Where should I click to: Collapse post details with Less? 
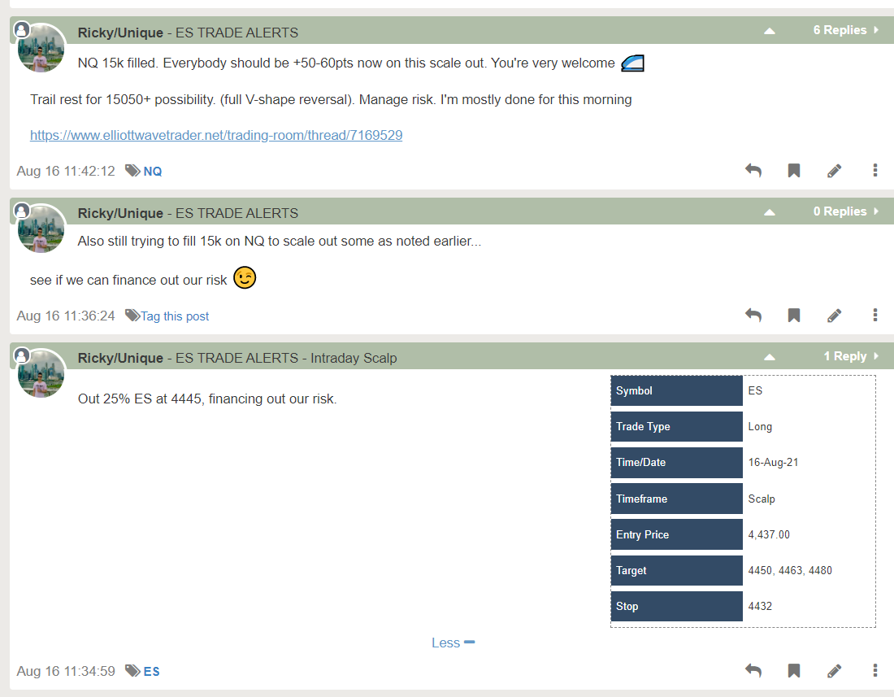[x=453, y=643]
